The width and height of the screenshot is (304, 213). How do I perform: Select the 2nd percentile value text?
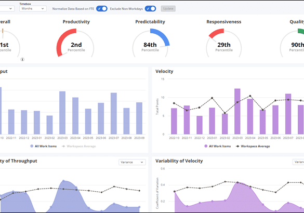point(76,45)
